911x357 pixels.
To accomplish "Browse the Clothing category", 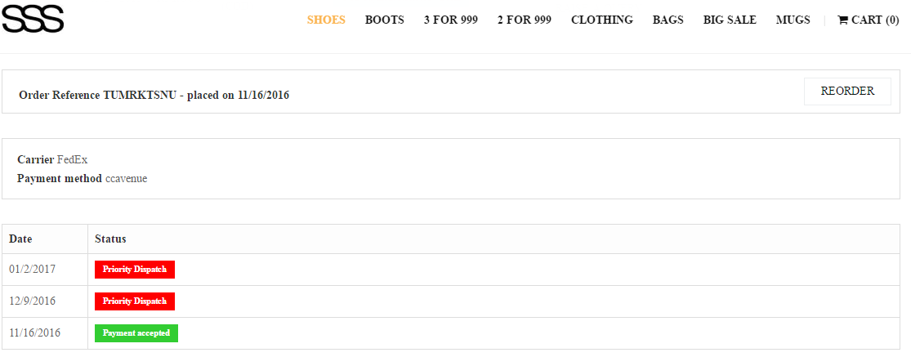I will coord(601,20).
